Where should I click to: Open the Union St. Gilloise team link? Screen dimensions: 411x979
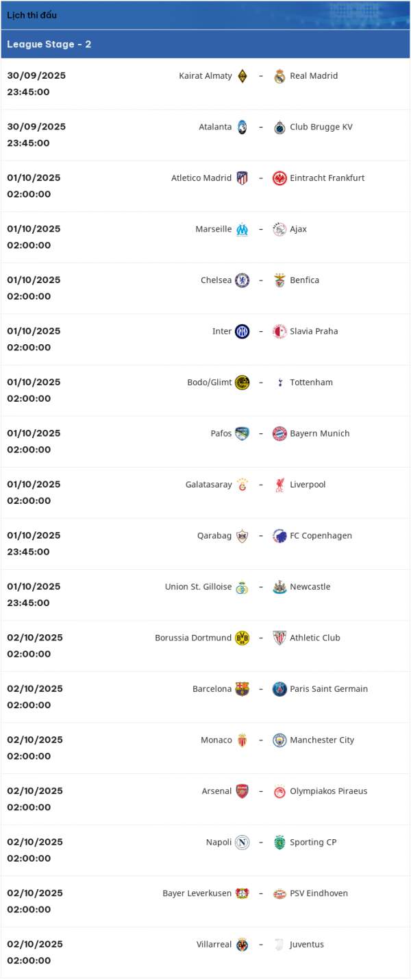click(198, 587)
